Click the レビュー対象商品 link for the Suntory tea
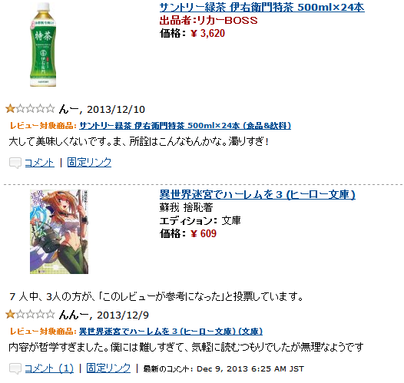 [185, 126]
